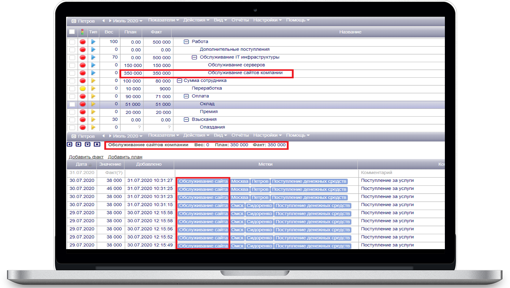
Task: Check the checkbox for the Работа row
Action: (72, 42)
